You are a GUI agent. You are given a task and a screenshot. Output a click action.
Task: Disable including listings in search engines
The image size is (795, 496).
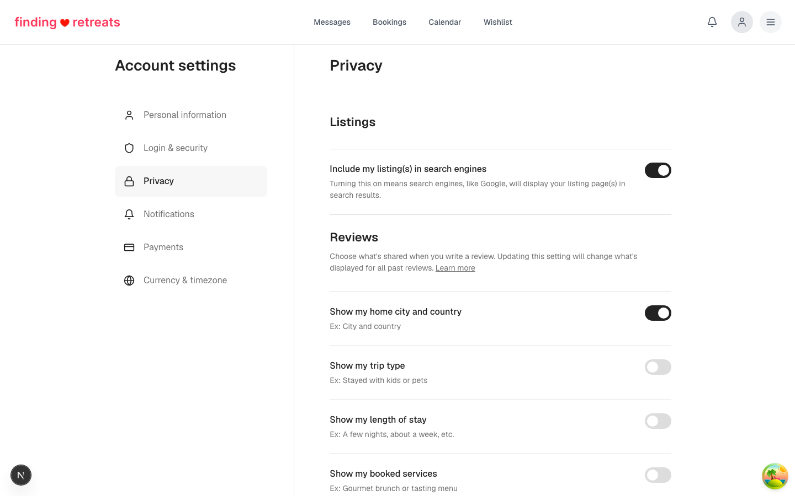(658, 170)
